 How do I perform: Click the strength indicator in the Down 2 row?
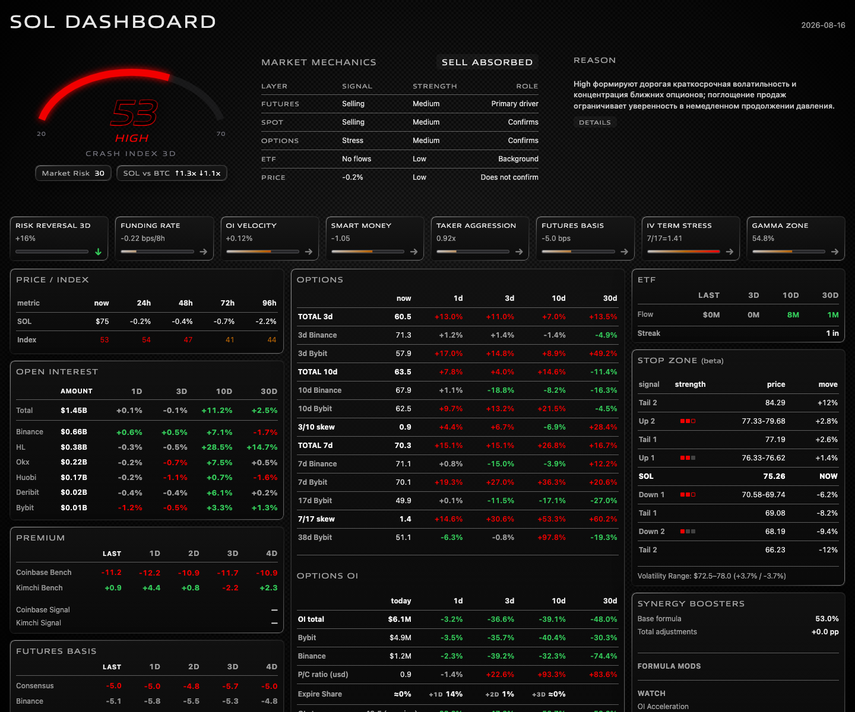point(688,532)
